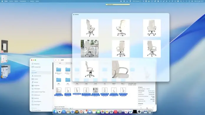The height and width of the screenshot is (115, 205).
Task: Open the hexagon icon app in Dock
Action: [x=139, y=112]
